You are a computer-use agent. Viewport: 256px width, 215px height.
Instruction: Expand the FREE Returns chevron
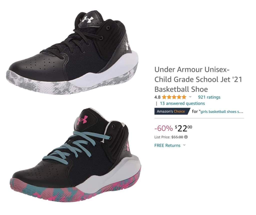pyautogui.click(x=184, y=145)
